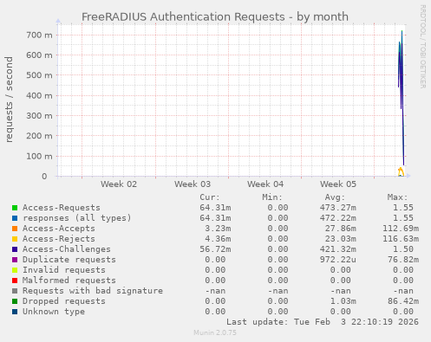Screen dimensions: 431x342
Task: Click the Access-Rejects legend label
Action: [x=59, y=239]
